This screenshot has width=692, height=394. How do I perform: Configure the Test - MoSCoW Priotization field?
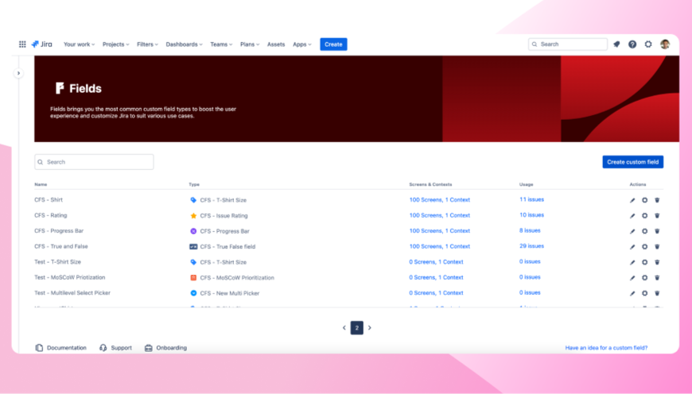coord(645,278)
